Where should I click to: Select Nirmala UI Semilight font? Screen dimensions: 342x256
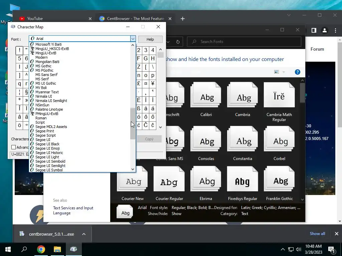pos(51,101)
